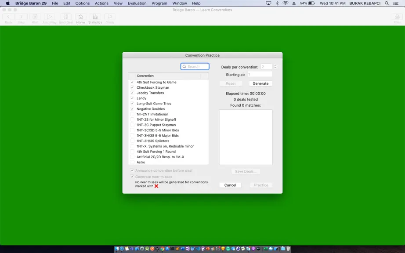Click the Bluetooth status icon
405x253 pixels.
277,3
